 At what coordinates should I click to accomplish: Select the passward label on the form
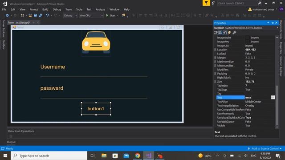52,88
